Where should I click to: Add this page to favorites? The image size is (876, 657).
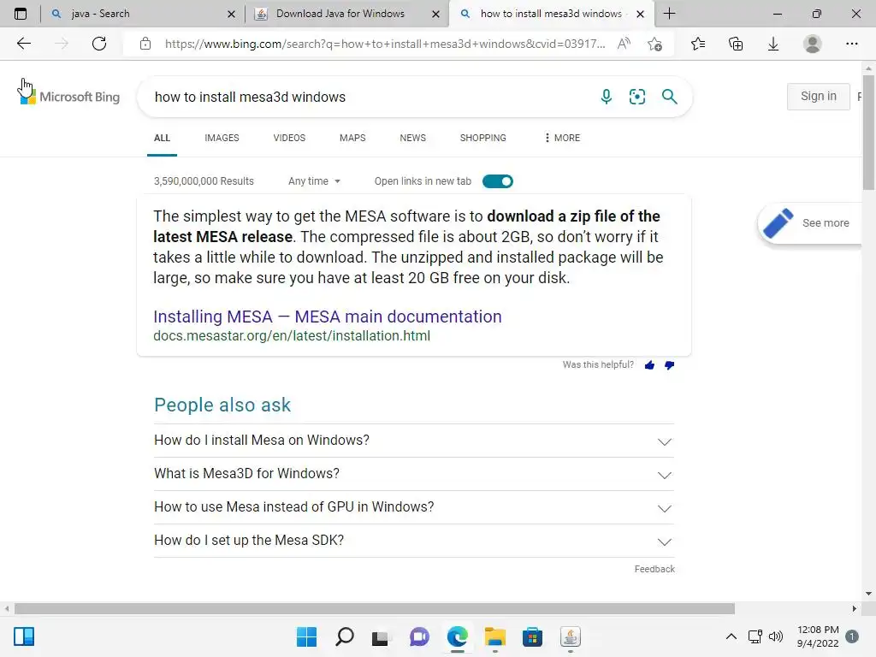654,44
